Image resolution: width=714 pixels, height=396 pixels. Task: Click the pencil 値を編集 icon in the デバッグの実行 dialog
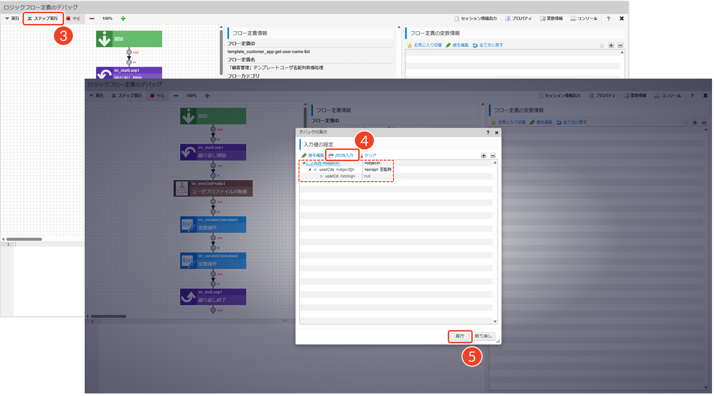[304, 155]
